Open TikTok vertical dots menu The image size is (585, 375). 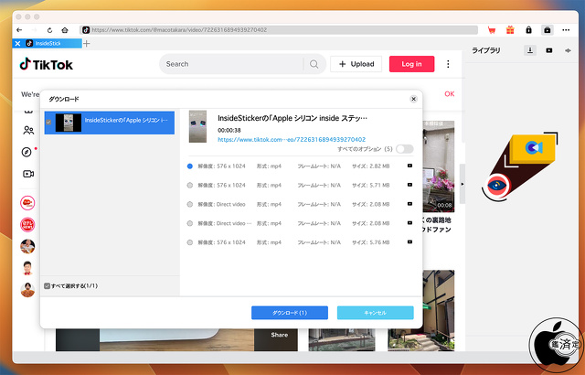(x=448, y=64)
